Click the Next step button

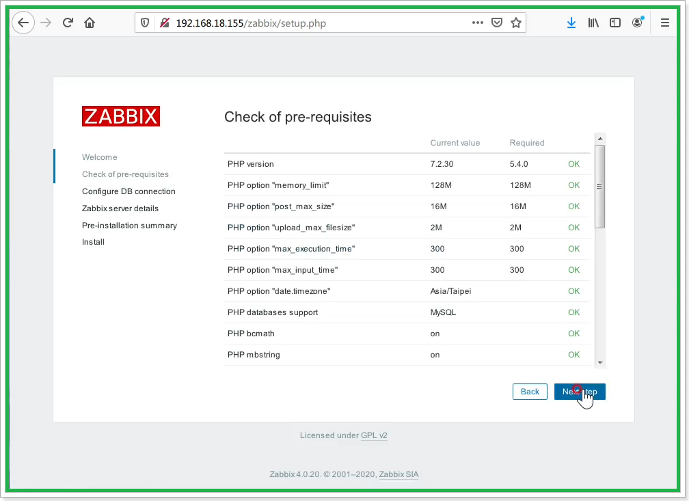click(580, 392)
